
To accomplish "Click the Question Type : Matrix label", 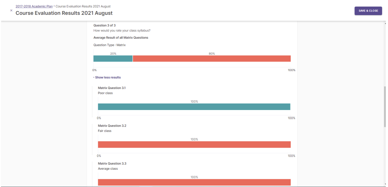I will 109,45.
